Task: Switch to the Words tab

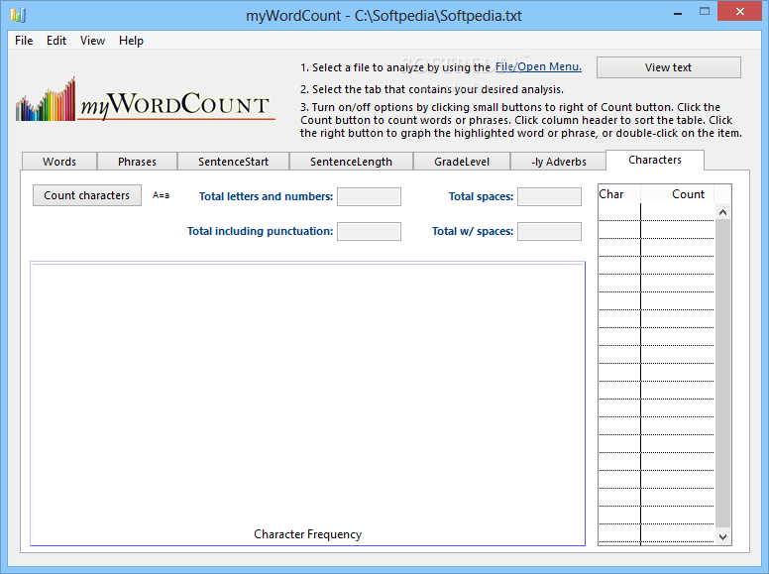Action: pos(59,162)
